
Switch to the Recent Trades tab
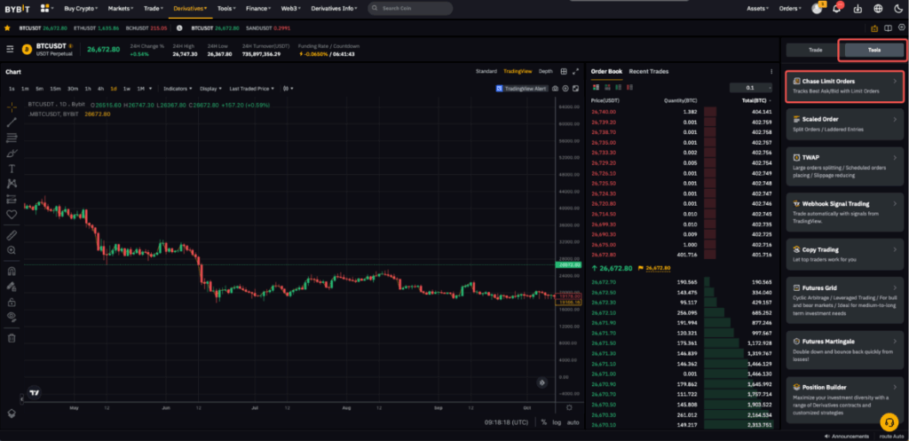pyautogui.click(x=648, y=71)
